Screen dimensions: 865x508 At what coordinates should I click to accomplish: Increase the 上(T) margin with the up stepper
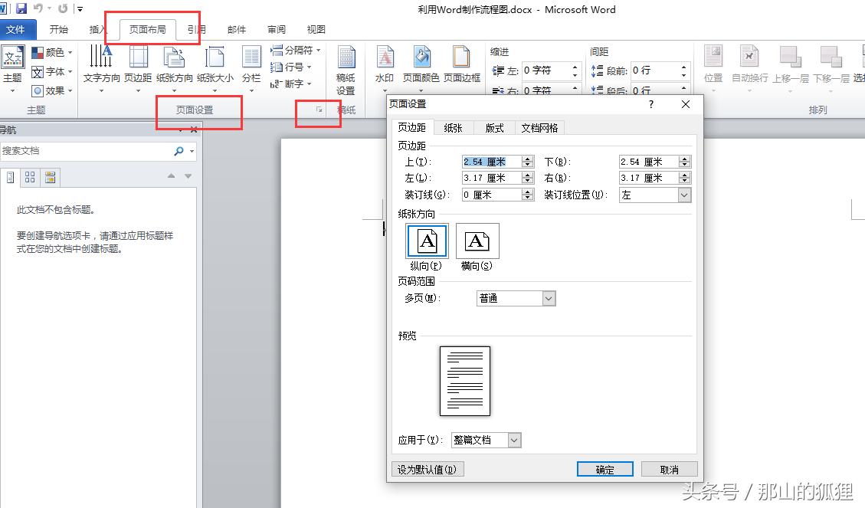click(x=527, y=158)
